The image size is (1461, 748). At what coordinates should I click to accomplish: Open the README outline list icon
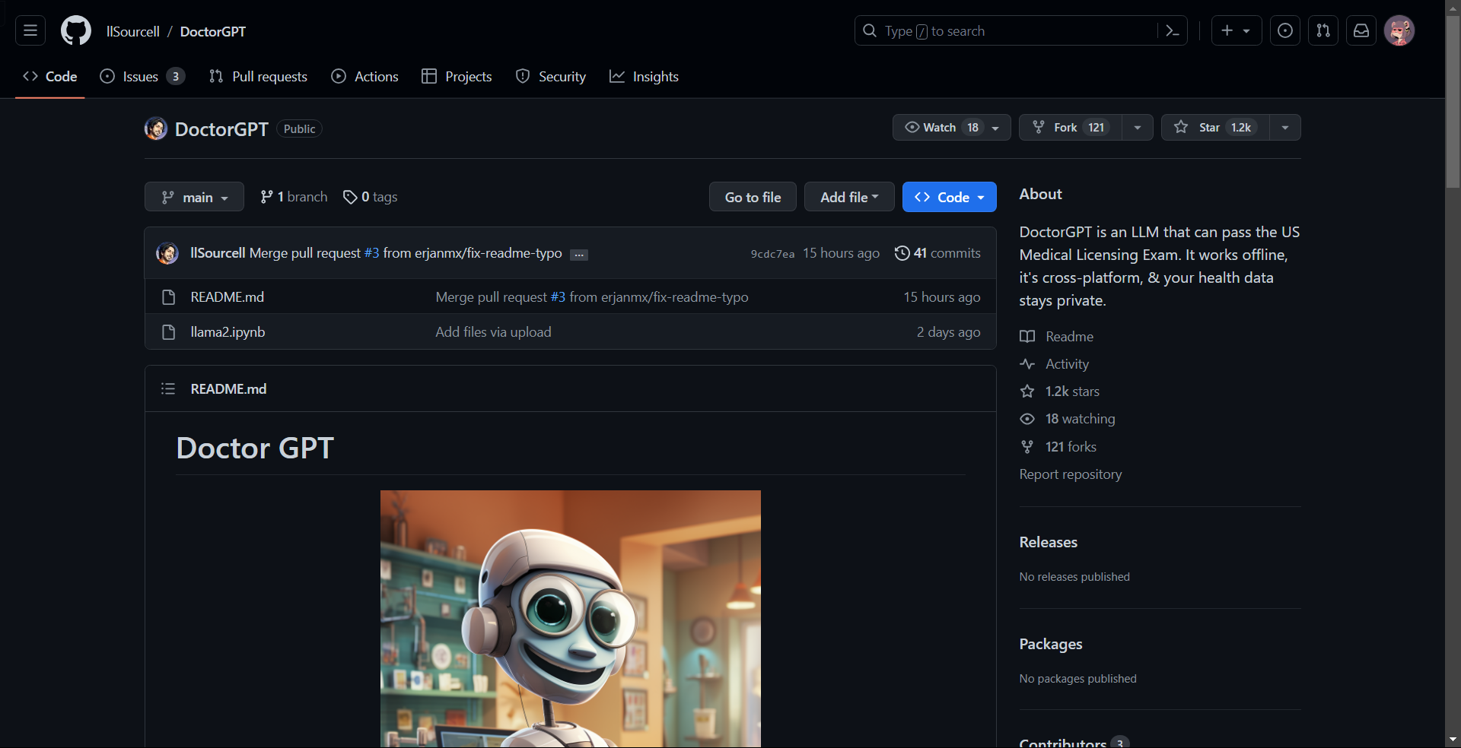point(168,389)
